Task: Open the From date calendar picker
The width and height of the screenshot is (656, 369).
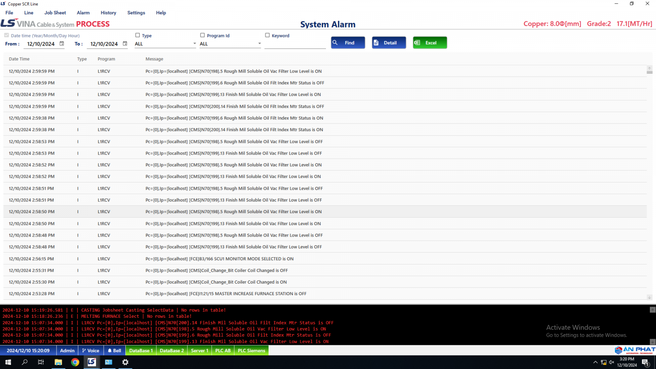Action: 62,44
